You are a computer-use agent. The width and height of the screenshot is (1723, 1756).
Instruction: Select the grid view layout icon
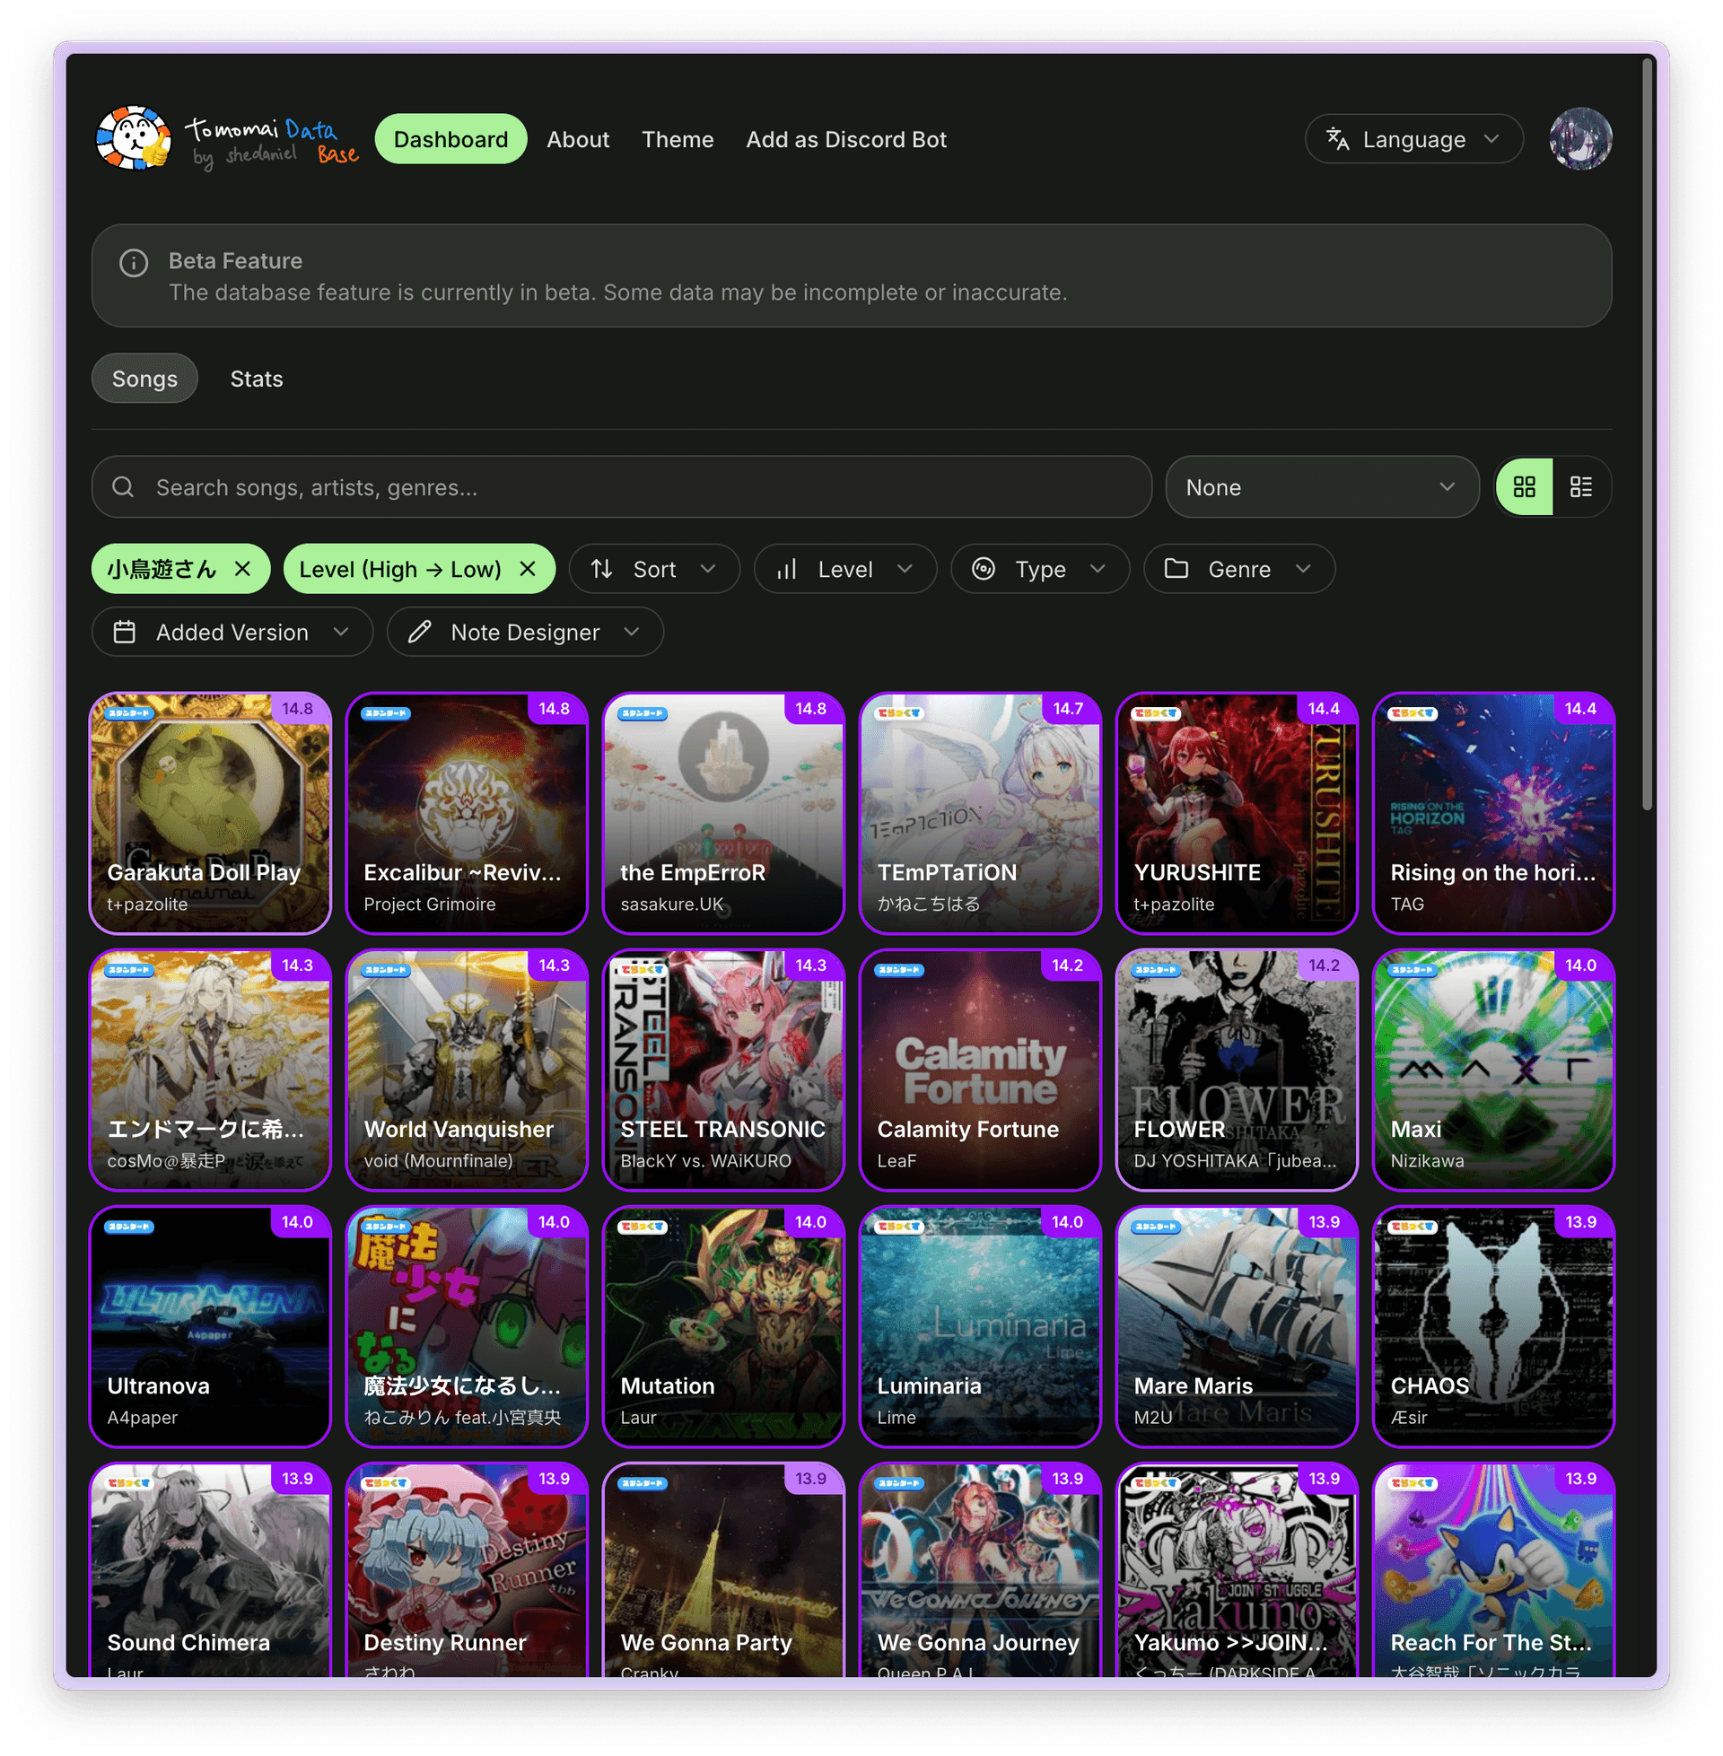pos(1525,486)
